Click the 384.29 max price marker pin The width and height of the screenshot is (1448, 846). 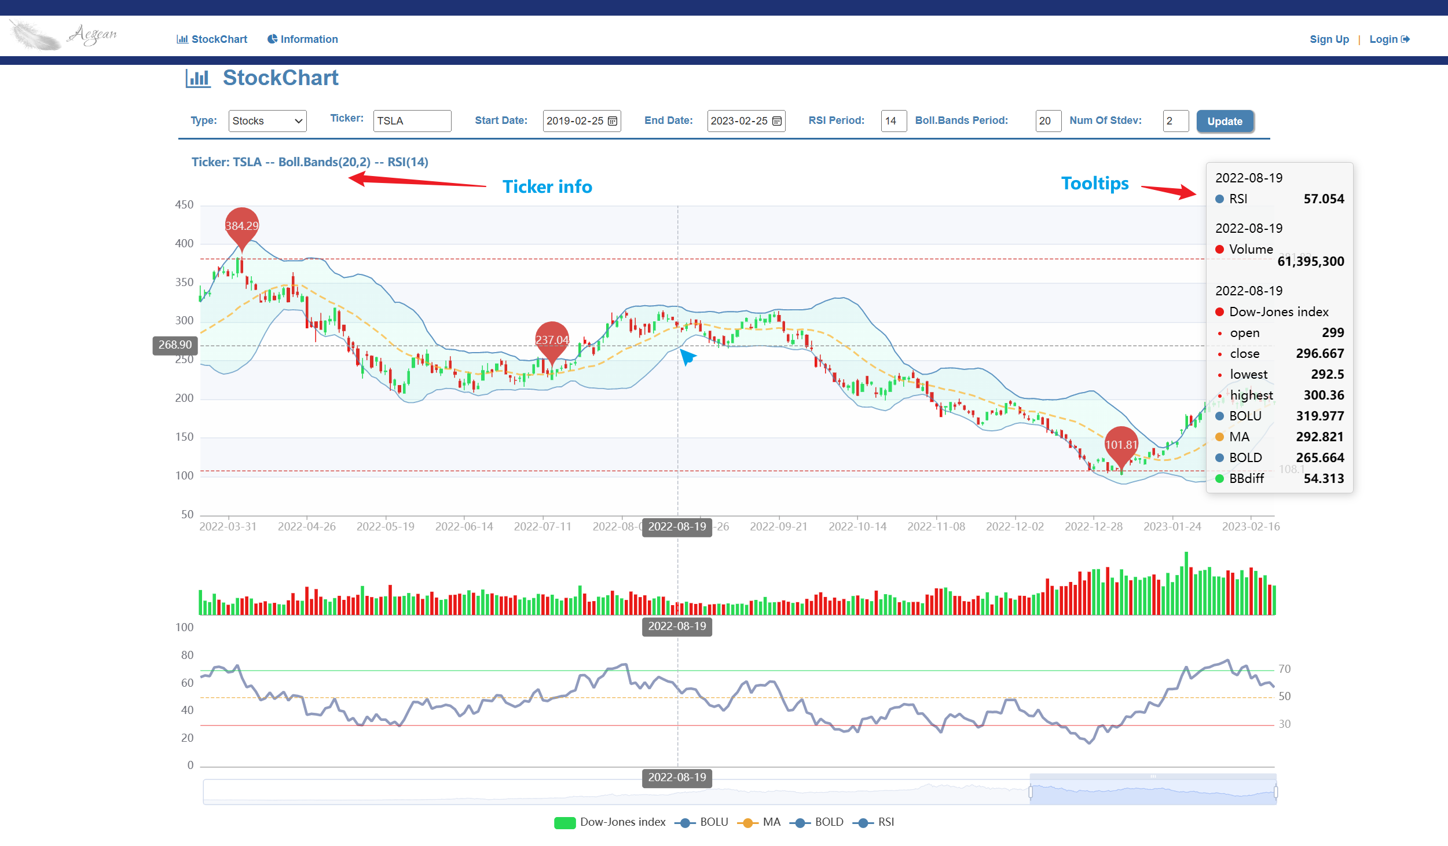point(241,226)
